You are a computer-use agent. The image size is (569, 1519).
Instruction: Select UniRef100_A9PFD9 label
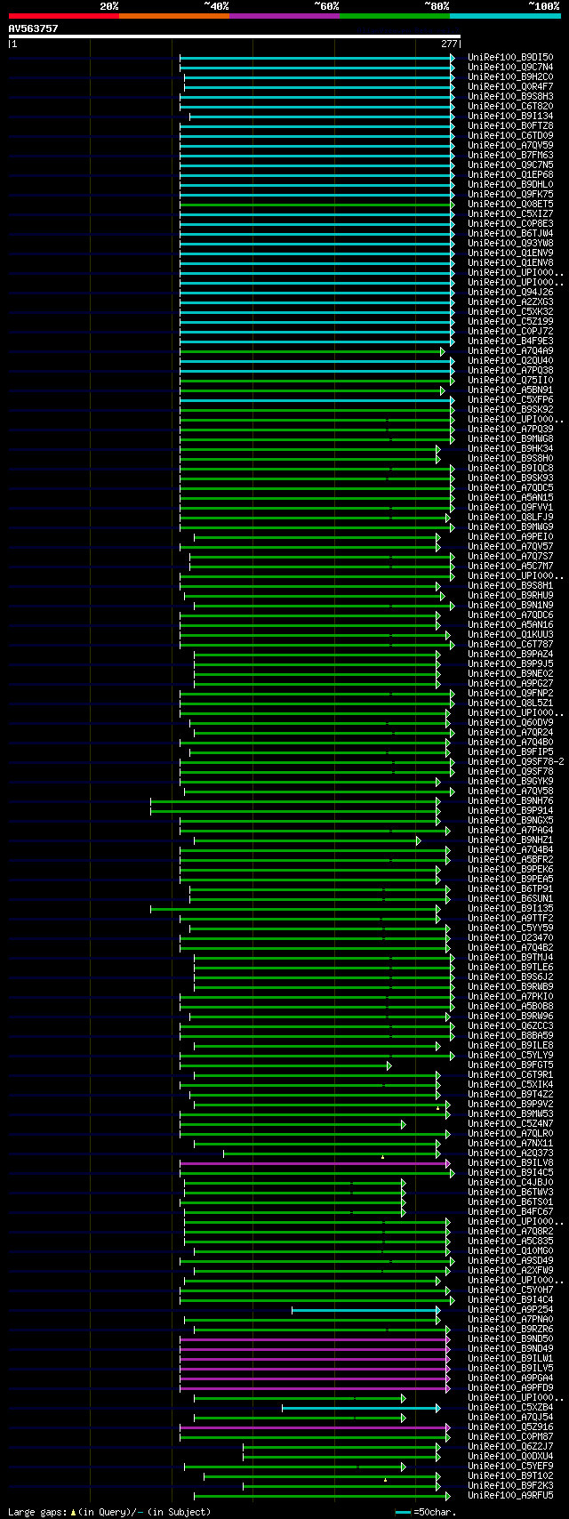(x=510, y=1388)
